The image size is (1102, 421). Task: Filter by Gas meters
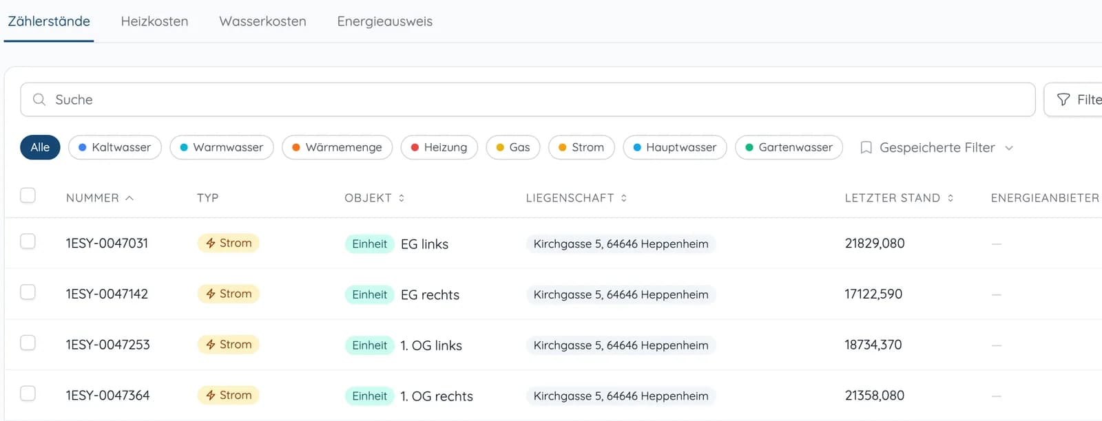[x=513, y=147]
